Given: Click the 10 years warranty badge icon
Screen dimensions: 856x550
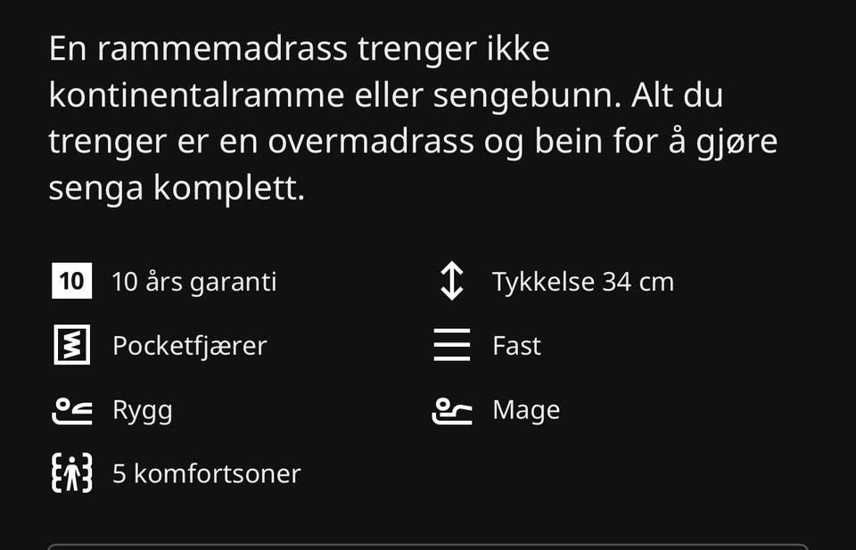Looking at the screenshot, I should (x=71, y=281).
